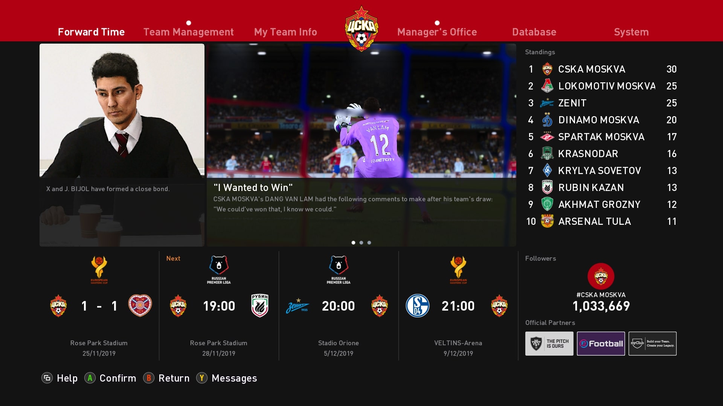Select the second news carousel dot
This screenshot has width=723, height=406.
click(x=361, y=242)
